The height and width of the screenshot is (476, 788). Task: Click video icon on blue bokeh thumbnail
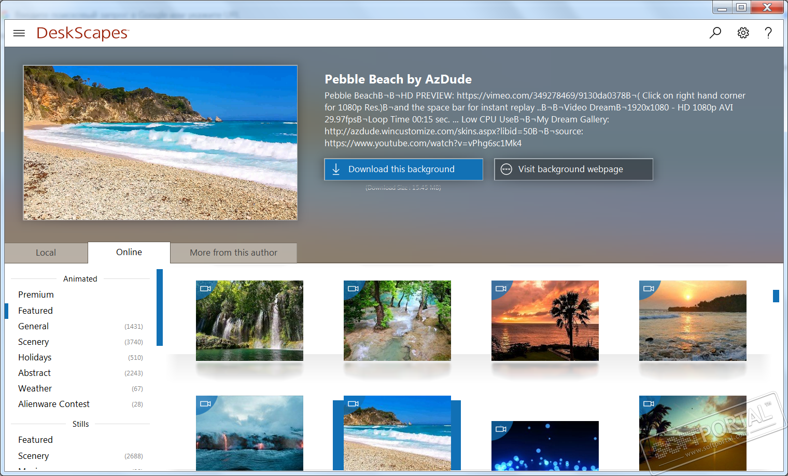pyautogui.click(x=501, y=429)
